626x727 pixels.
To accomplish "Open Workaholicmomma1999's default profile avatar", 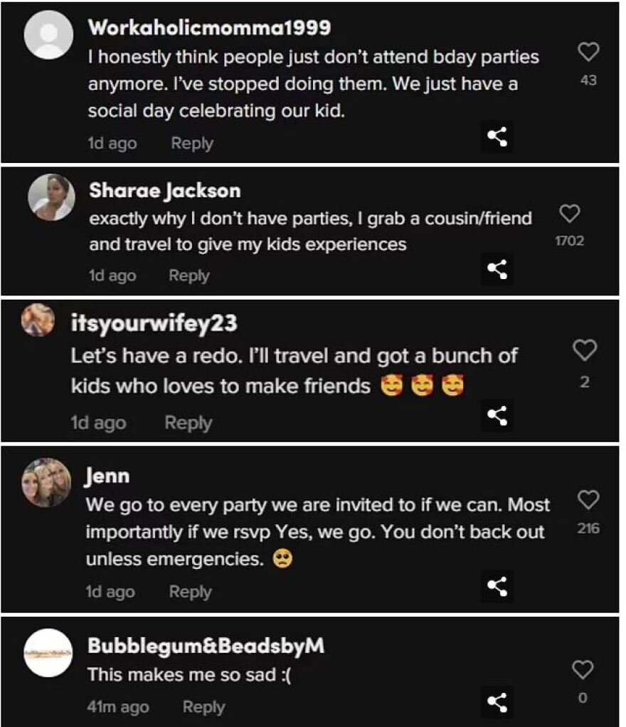I will pyautogui.click(x=48, y=35).
